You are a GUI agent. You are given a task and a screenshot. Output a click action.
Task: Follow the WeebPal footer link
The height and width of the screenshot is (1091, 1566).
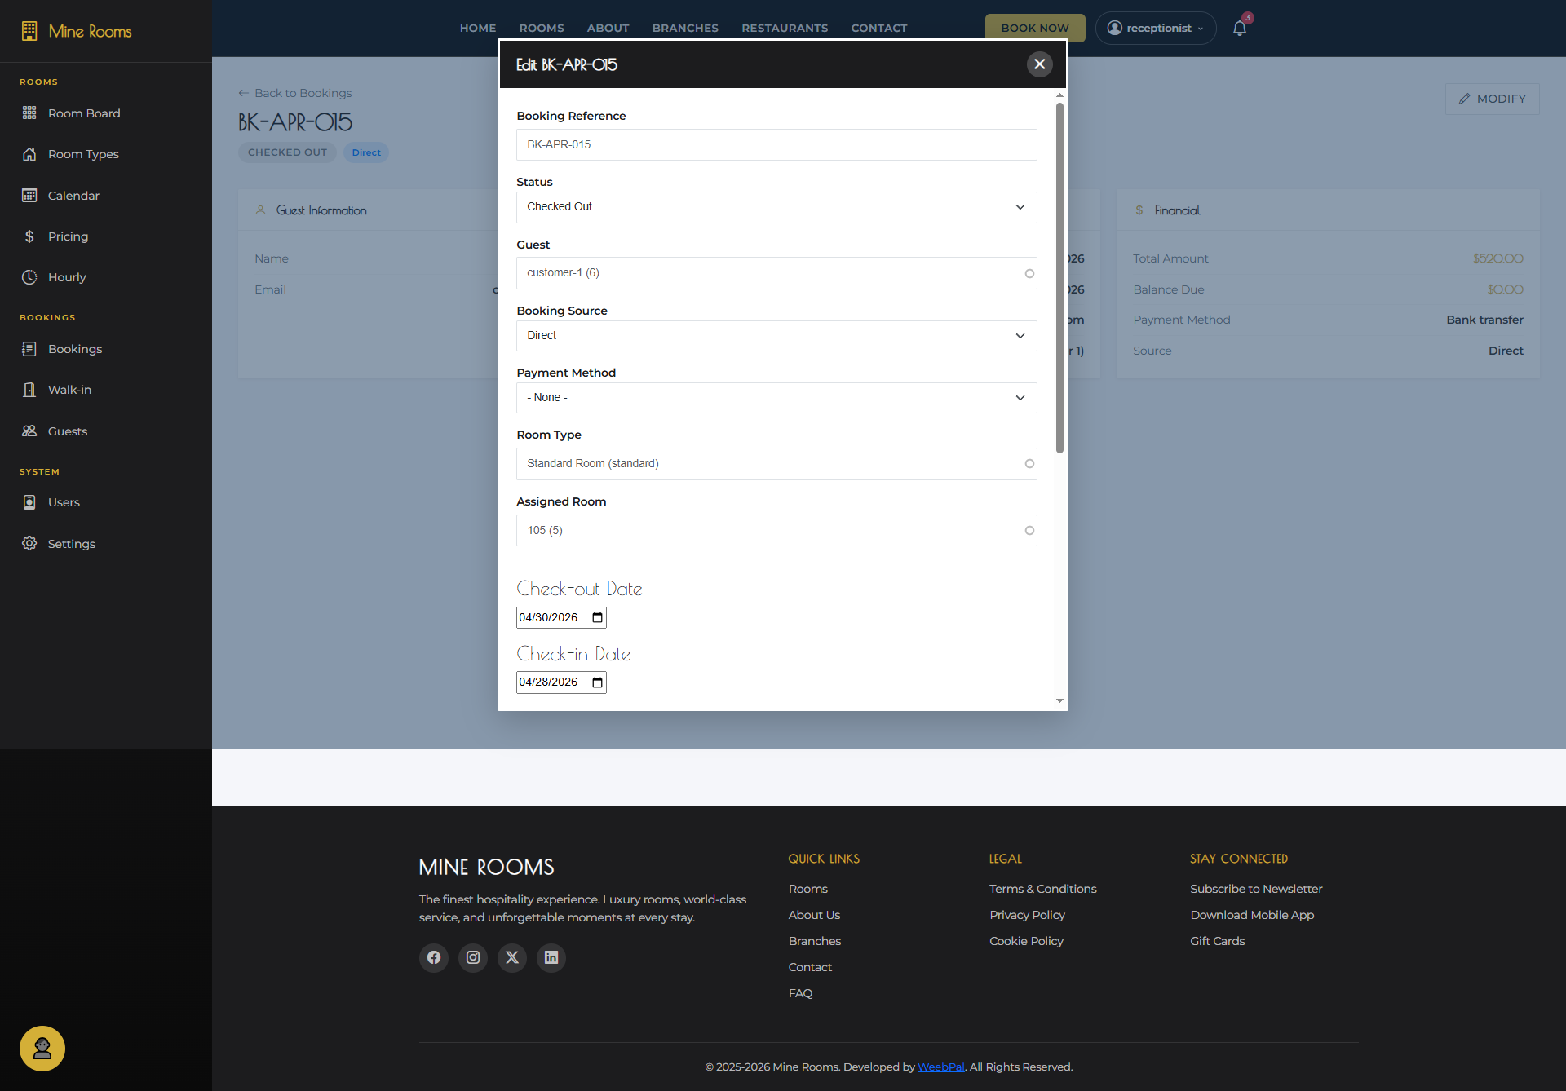pos(941,1067)
